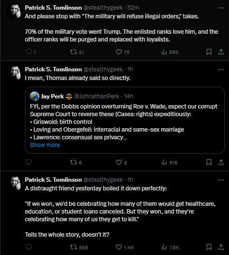Image resolution: width=229 pixels, height=255 pixels.
Task: Visit the @JohnathanPerk profile handle
Action: coord(96,96)
